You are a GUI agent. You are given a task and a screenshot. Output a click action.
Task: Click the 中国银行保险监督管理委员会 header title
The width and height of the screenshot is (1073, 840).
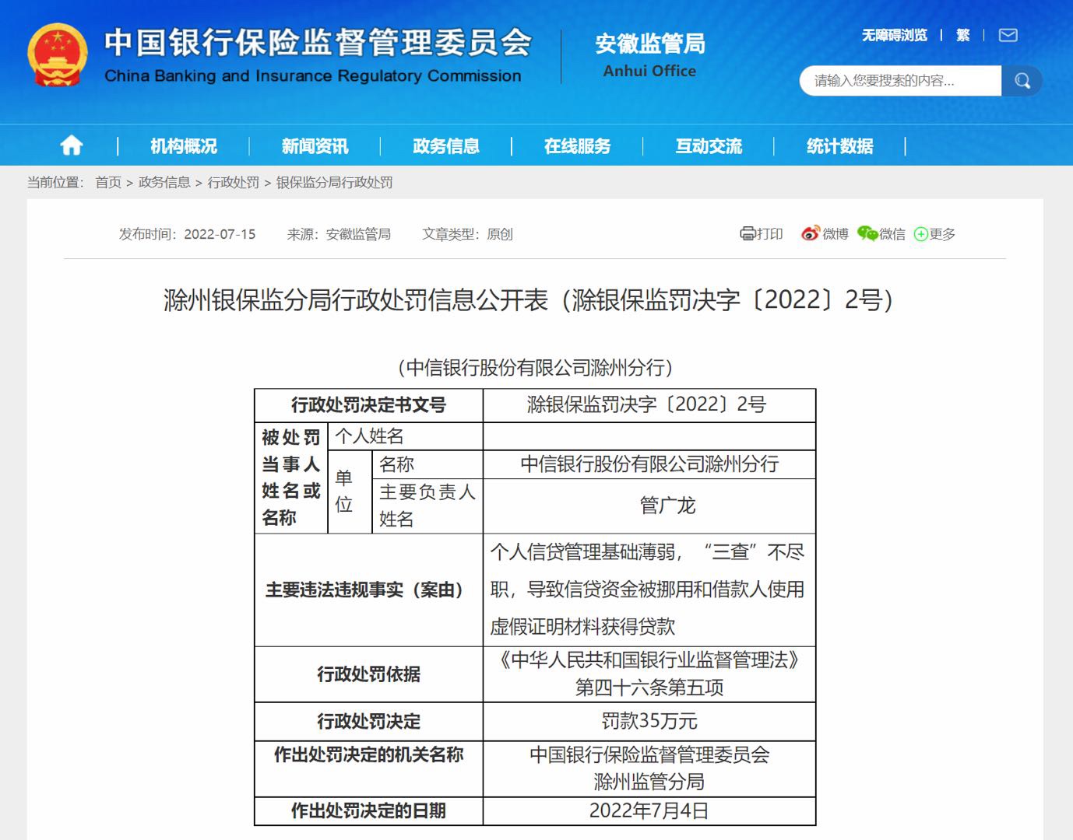point(318,43)
